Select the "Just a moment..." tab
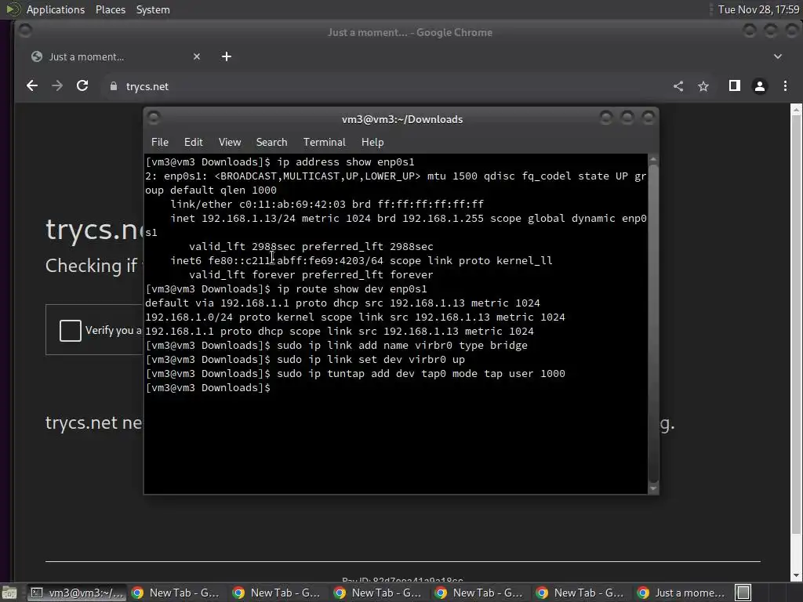This screenshot has width=803, height=602. coord(116,56)
